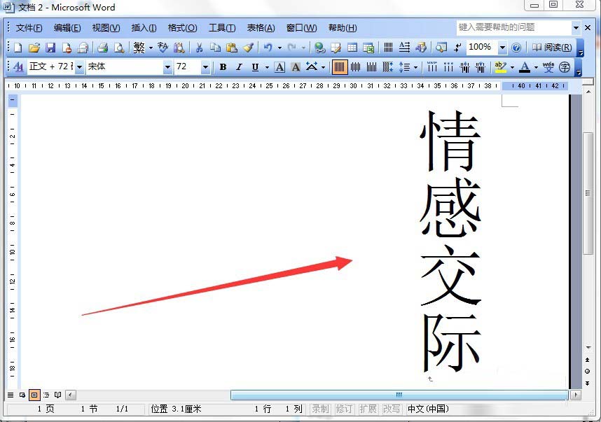Activate the Format Painter brush

point(248,48)
